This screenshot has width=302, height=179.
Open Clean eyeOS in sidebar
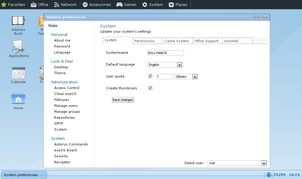65,94
